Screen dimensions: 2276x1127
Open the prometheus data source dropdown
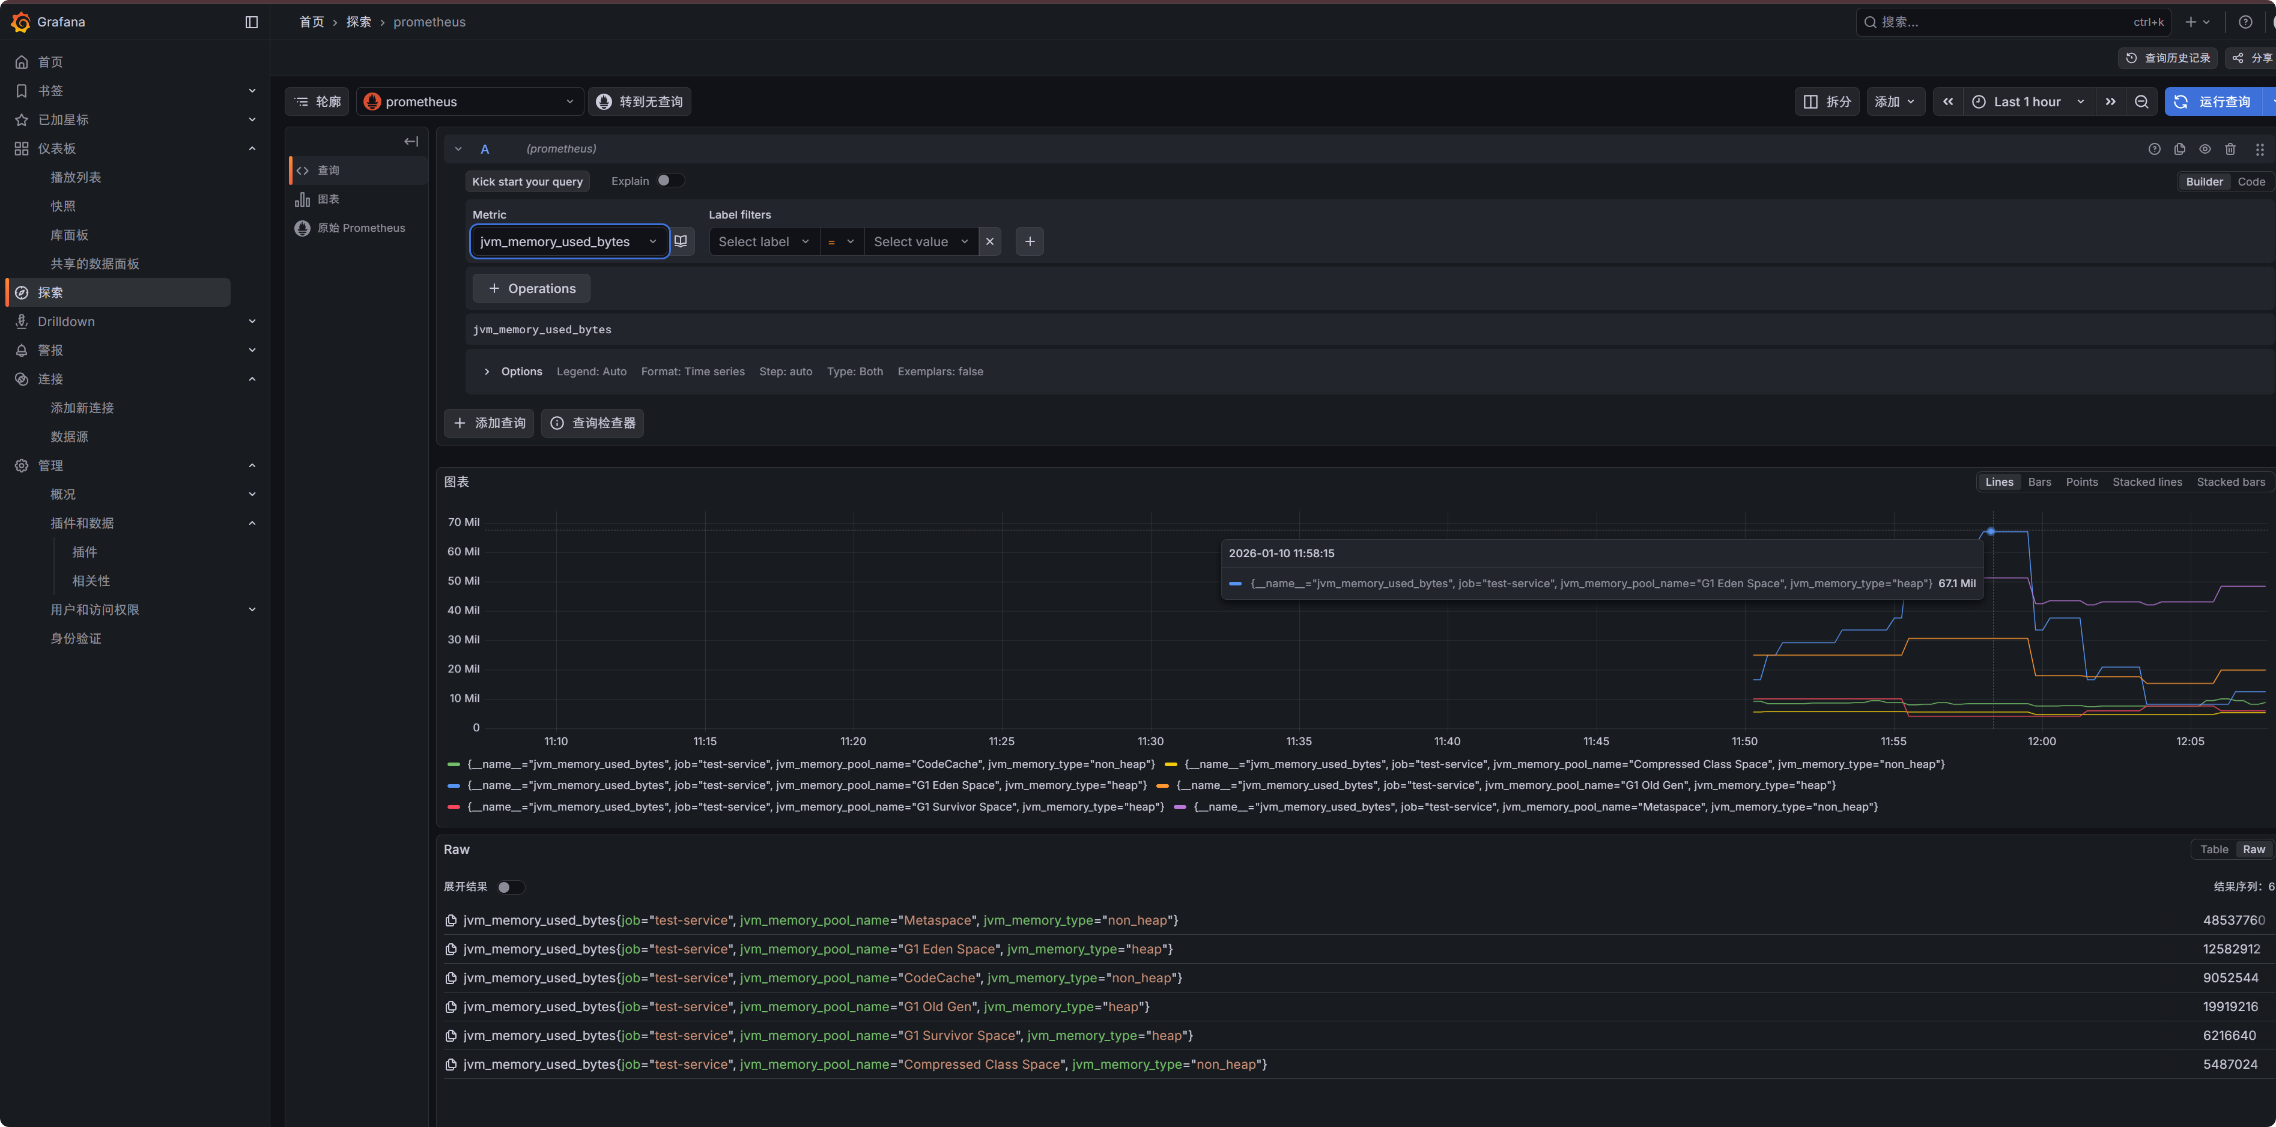[469, 101]
